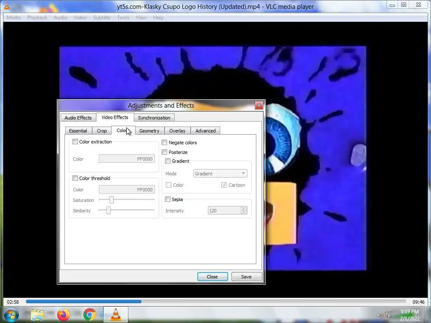Enable the Color extraction checkbox
Image resolution: width=431 pixels, height=323 pixels.
[75, 142]
